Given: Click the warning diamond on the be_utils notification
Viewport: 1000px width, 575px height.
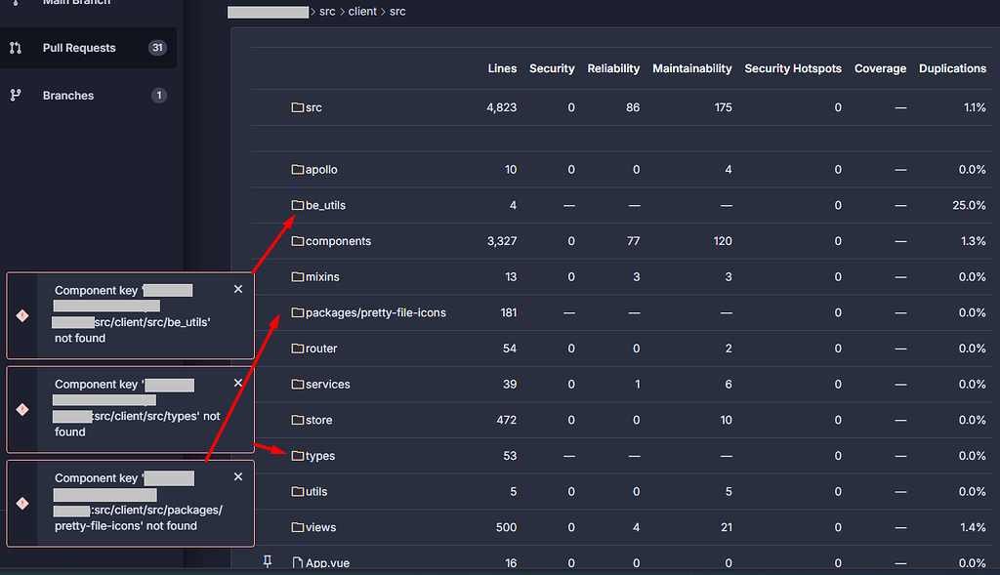Looking at the screenshot, I should [x=21, y=314].
